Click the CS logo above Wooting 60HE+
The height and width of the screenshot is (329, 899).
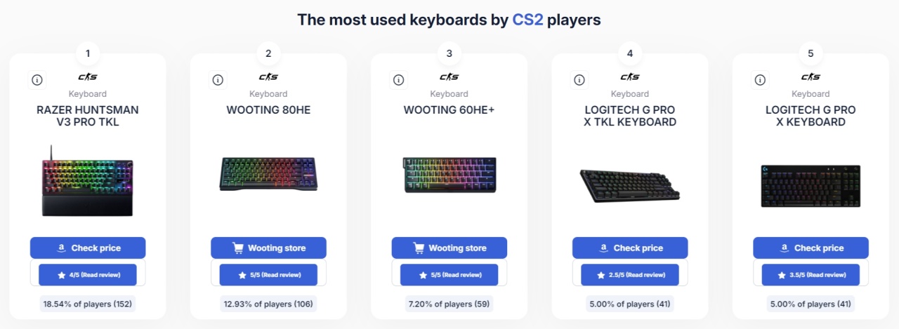point(449,77)
